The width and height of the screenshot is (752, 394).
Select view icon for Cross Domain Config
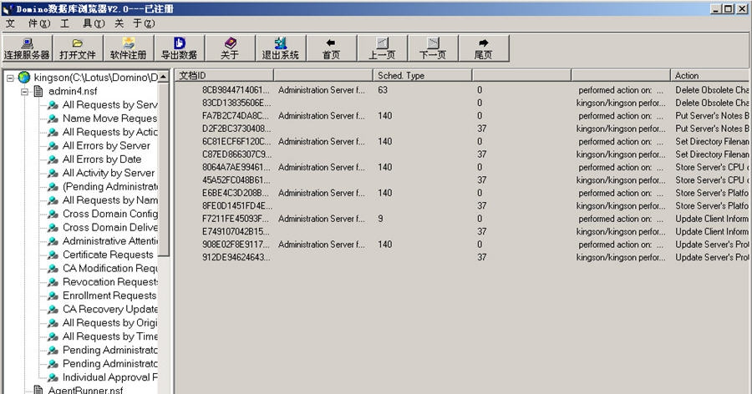point(53,214)
